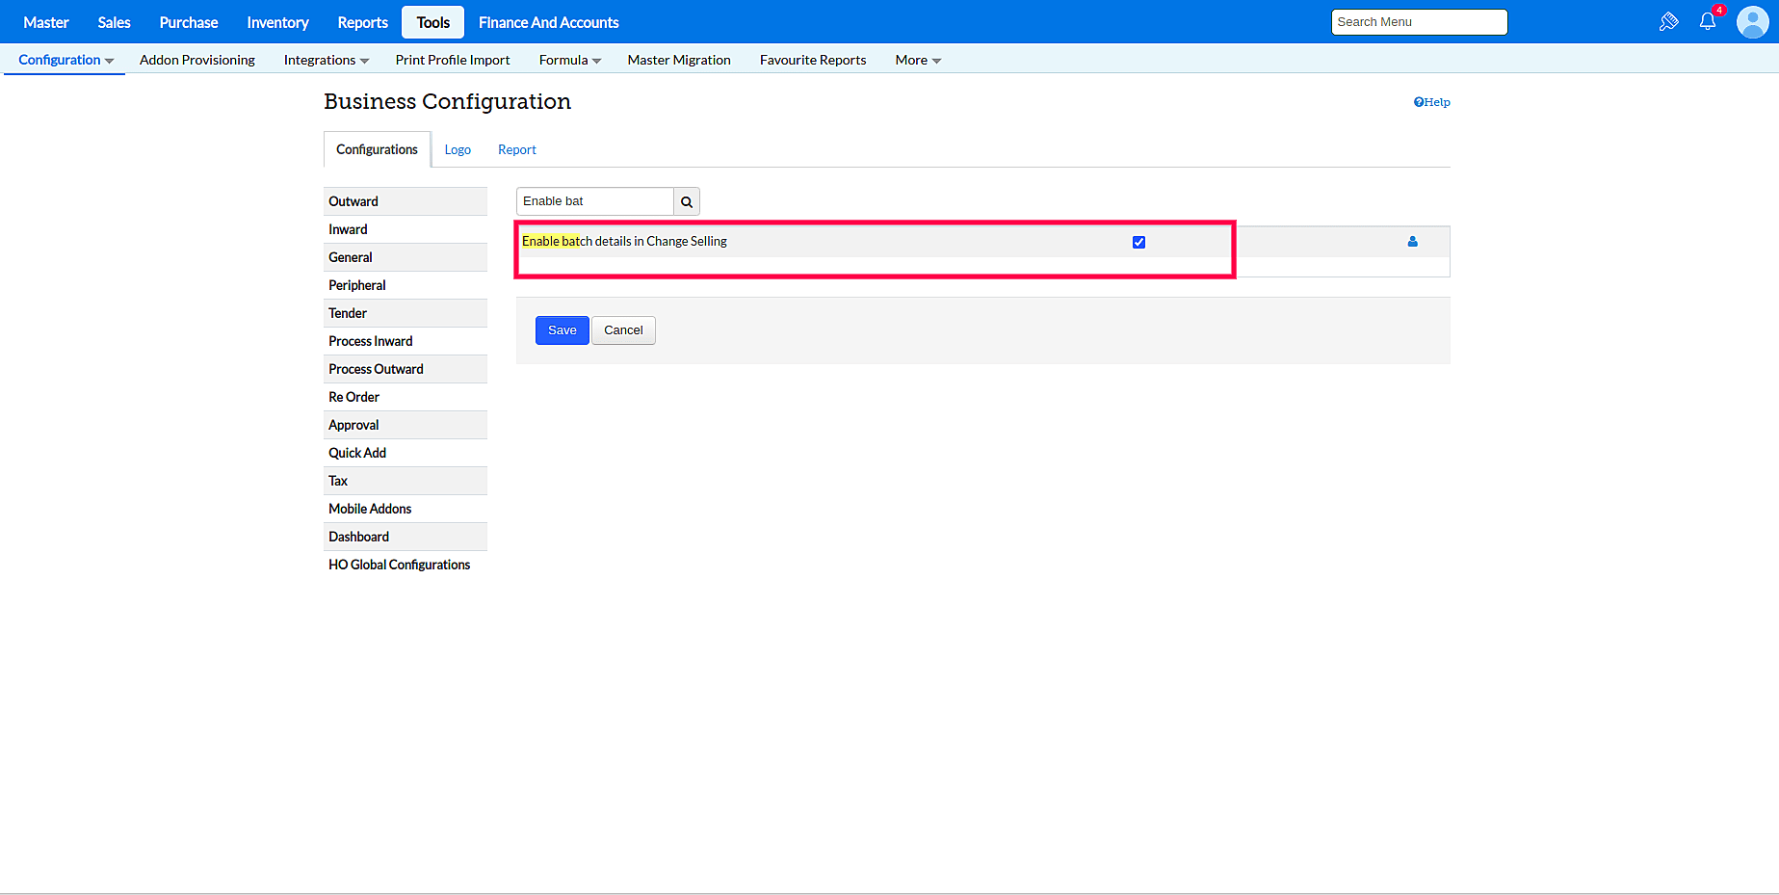Open the Sales menu
This screenshot has height=895, width=1779.
tap(115, 22)
